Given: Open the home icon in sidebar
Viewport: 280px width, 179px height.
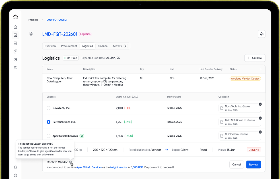Looking at the screenshot, I should 15,27.
